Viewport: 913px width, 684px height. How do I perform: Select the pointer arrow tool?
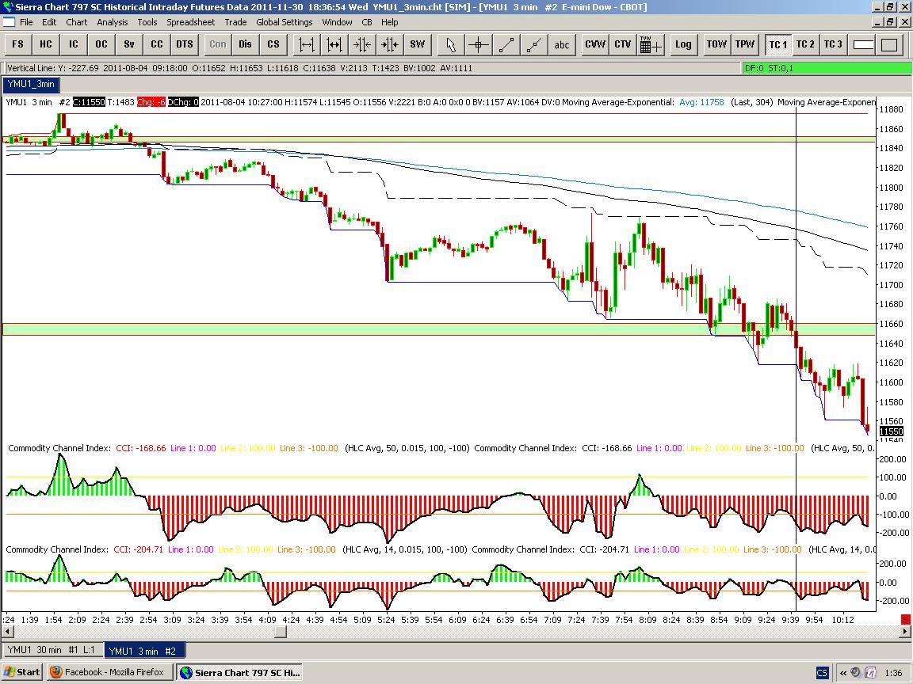451,44
